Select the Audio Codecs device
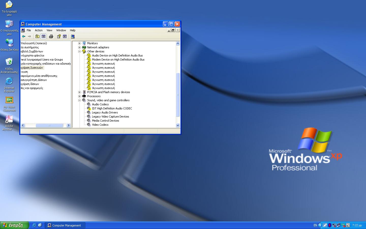Image resolution: width=366 pixels, height=229 pixels. pos(100,104)
